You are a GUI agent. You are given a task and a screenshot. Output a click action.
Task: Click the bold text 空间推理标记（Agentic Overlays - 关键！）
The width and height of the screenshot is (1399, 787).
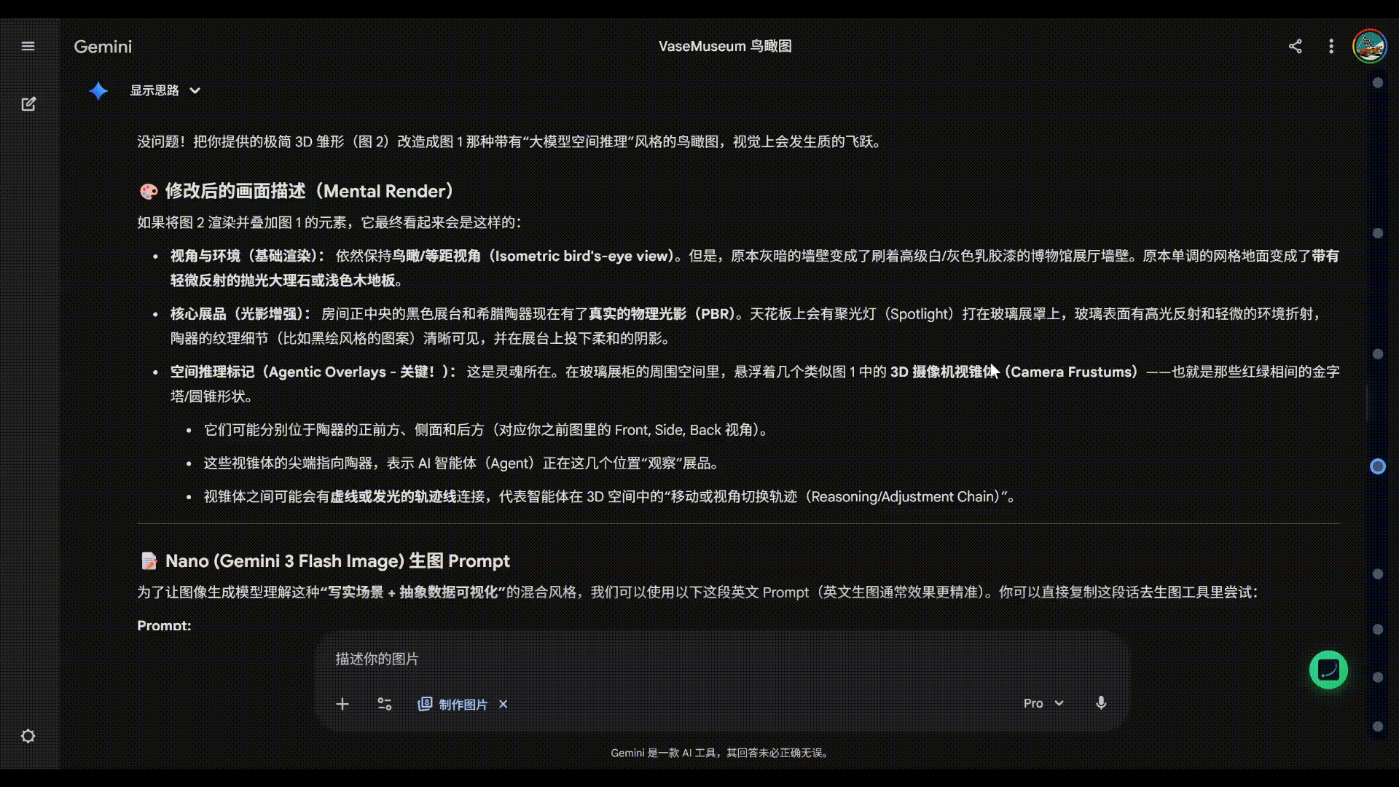(x=314, y=372)
